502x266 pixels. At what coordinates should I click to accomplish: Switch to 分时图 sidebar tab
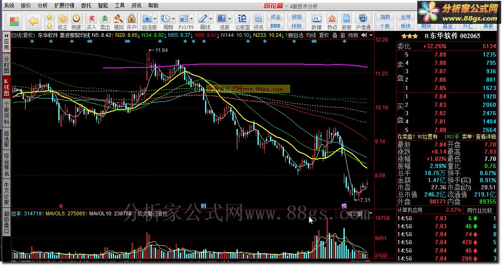[x=6, y=65]
